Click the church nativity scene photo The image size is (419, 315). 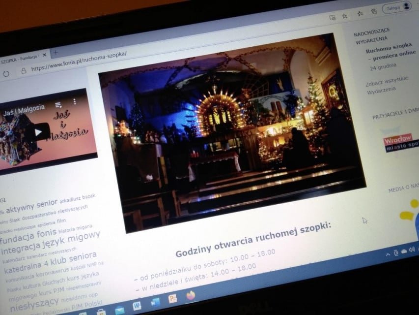pos(232,133)
